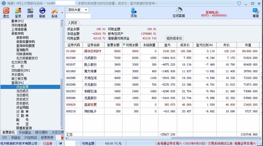Screen dimensions: 263x146
Task: Switch to 精简 compact mode icon
Action: coord(256,12)
